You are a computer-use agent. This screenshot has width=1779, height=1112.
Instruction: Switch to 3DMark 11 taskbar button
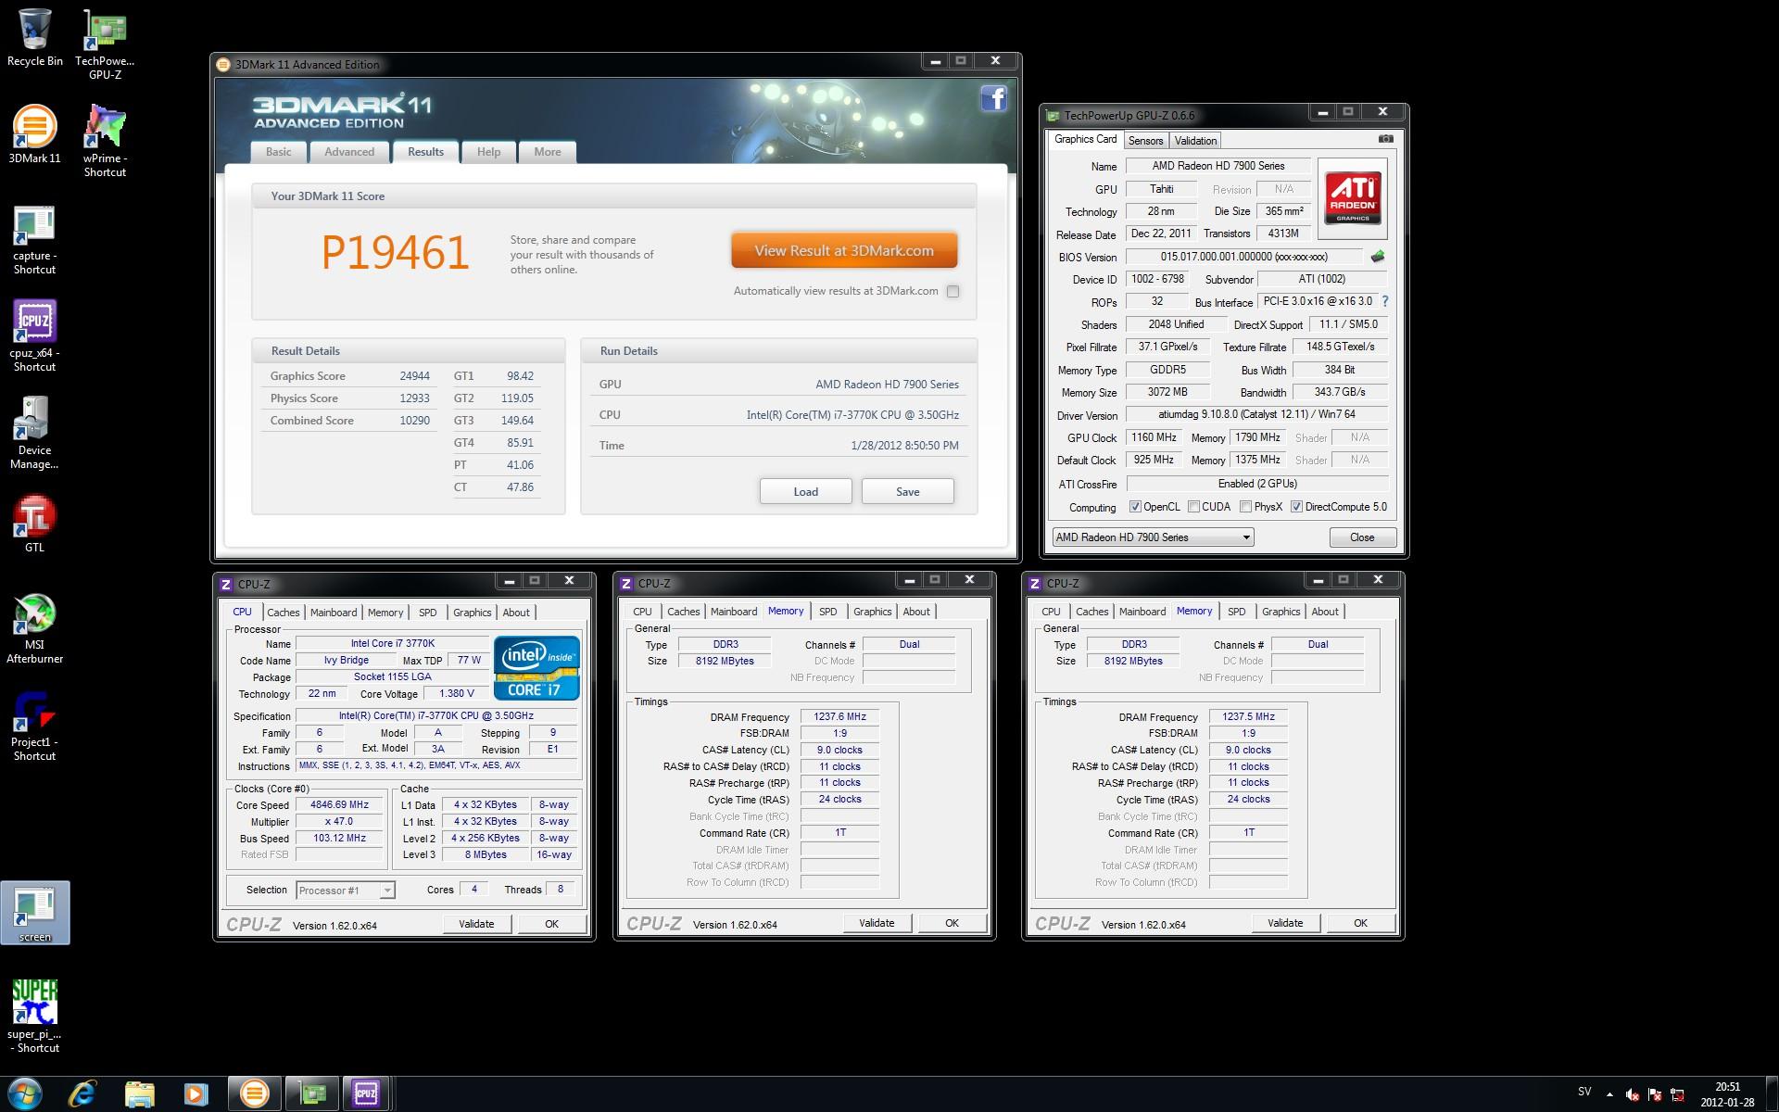tap(254, 1094)
